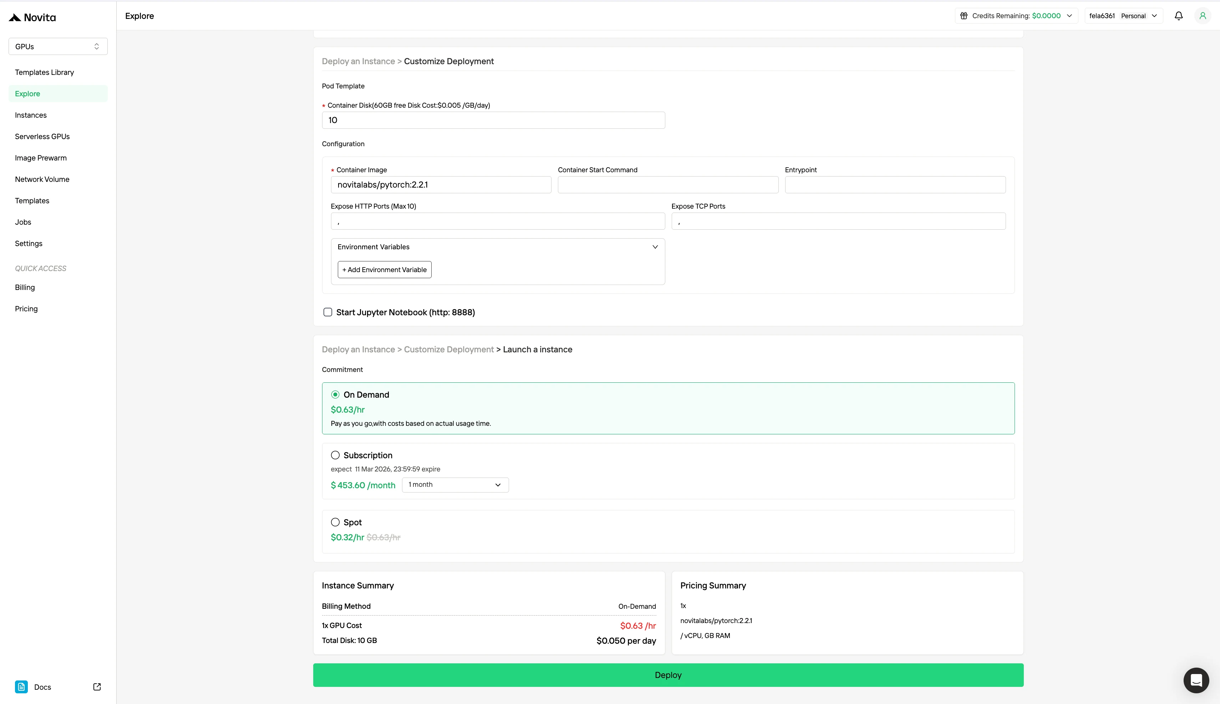Click the green Deploy button
Image resolution: width=1220 pixels, height=704 pixels.
pos(668,675)
